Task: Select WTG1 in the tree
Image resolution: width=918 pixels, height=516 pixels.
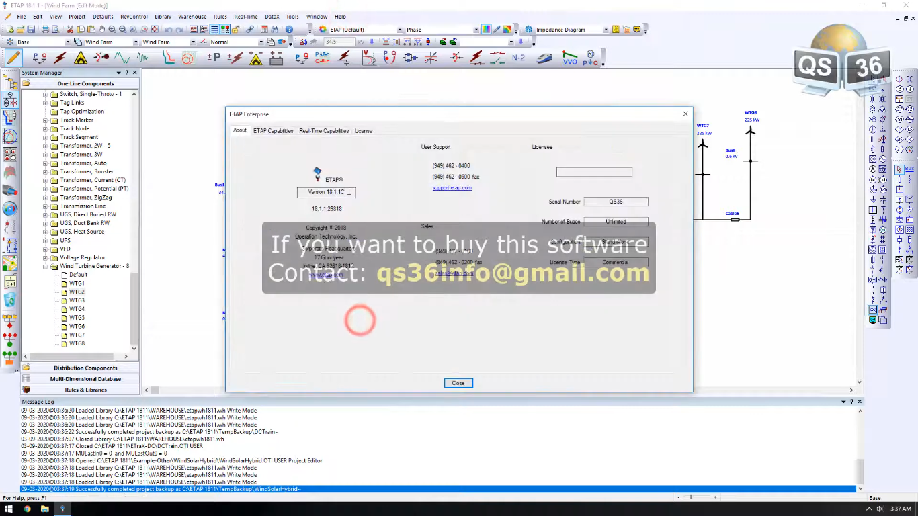Action: 77,284
